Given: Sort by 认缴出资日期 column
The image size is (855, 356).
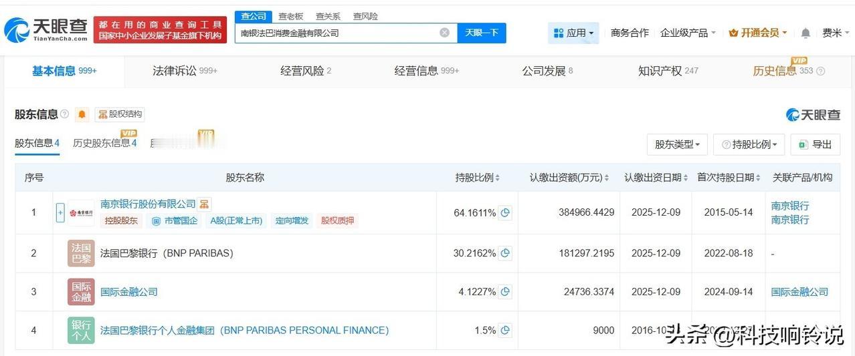Looking at the screenshot, I should pos(686,178).
